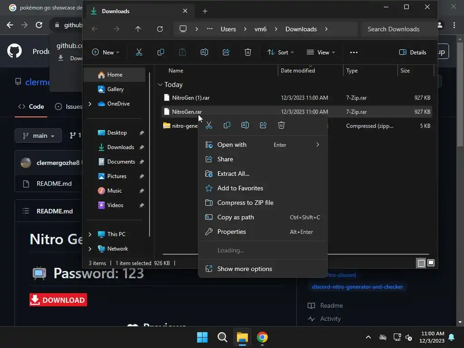Toggle the Details pane button
The width and height of the screenshot is (464, 348).
[x=412, y=53]
